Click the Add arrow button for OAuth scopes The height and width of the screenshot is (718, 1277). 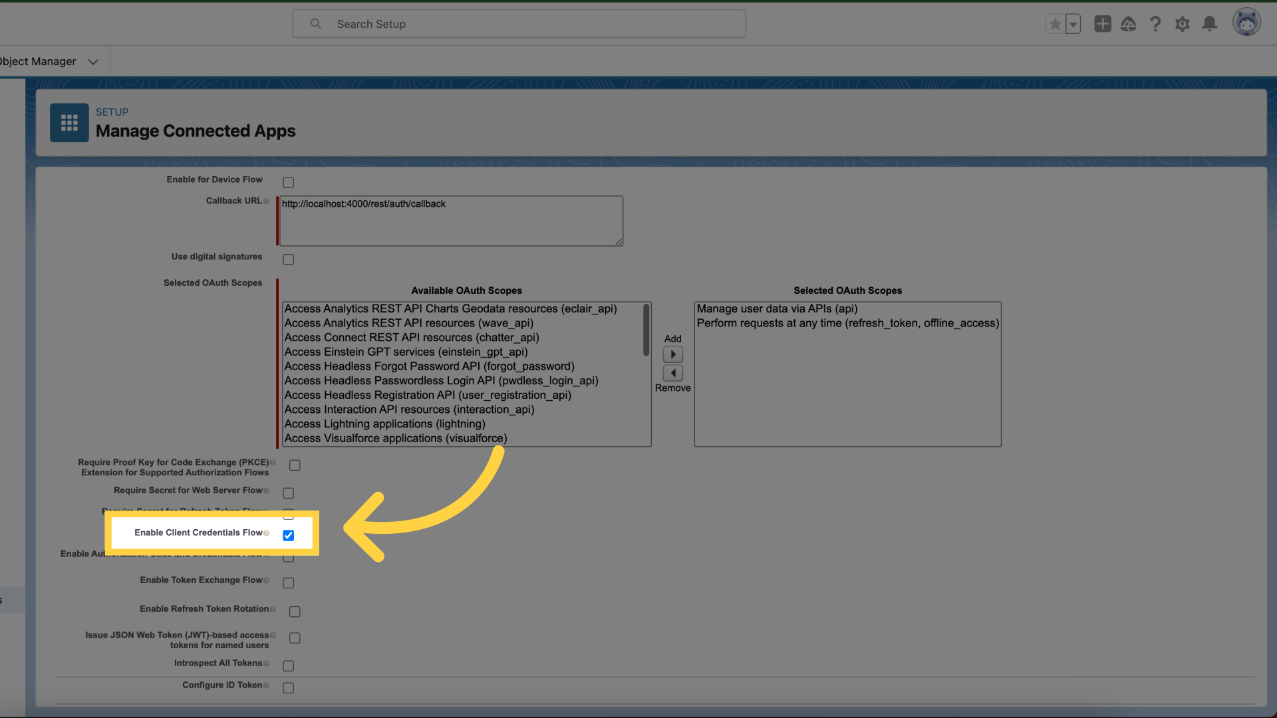coord(672,354)
